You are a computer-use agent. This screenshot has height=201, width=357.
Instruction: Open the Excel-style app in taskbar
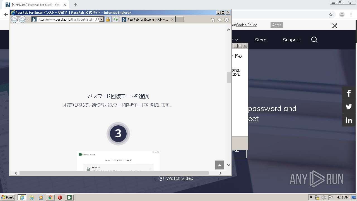pos(69,197)
